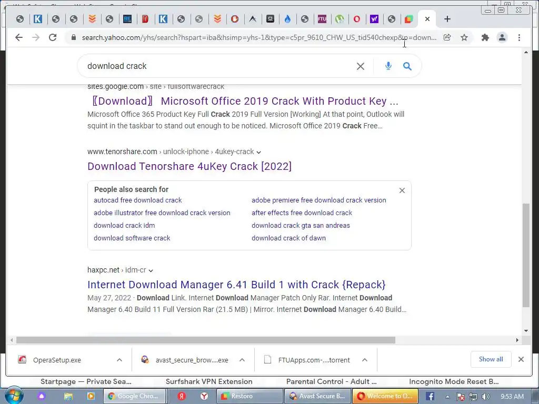539x404 pixels.
Task: Switch to Avast Secure Browser taskbar window
Action: pyautogui.click(x=317, y=396)
